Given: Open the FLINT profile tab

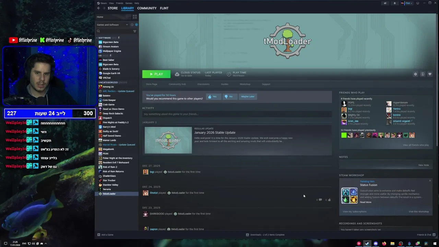Looking at the screenshot, I should coord(164,8).
